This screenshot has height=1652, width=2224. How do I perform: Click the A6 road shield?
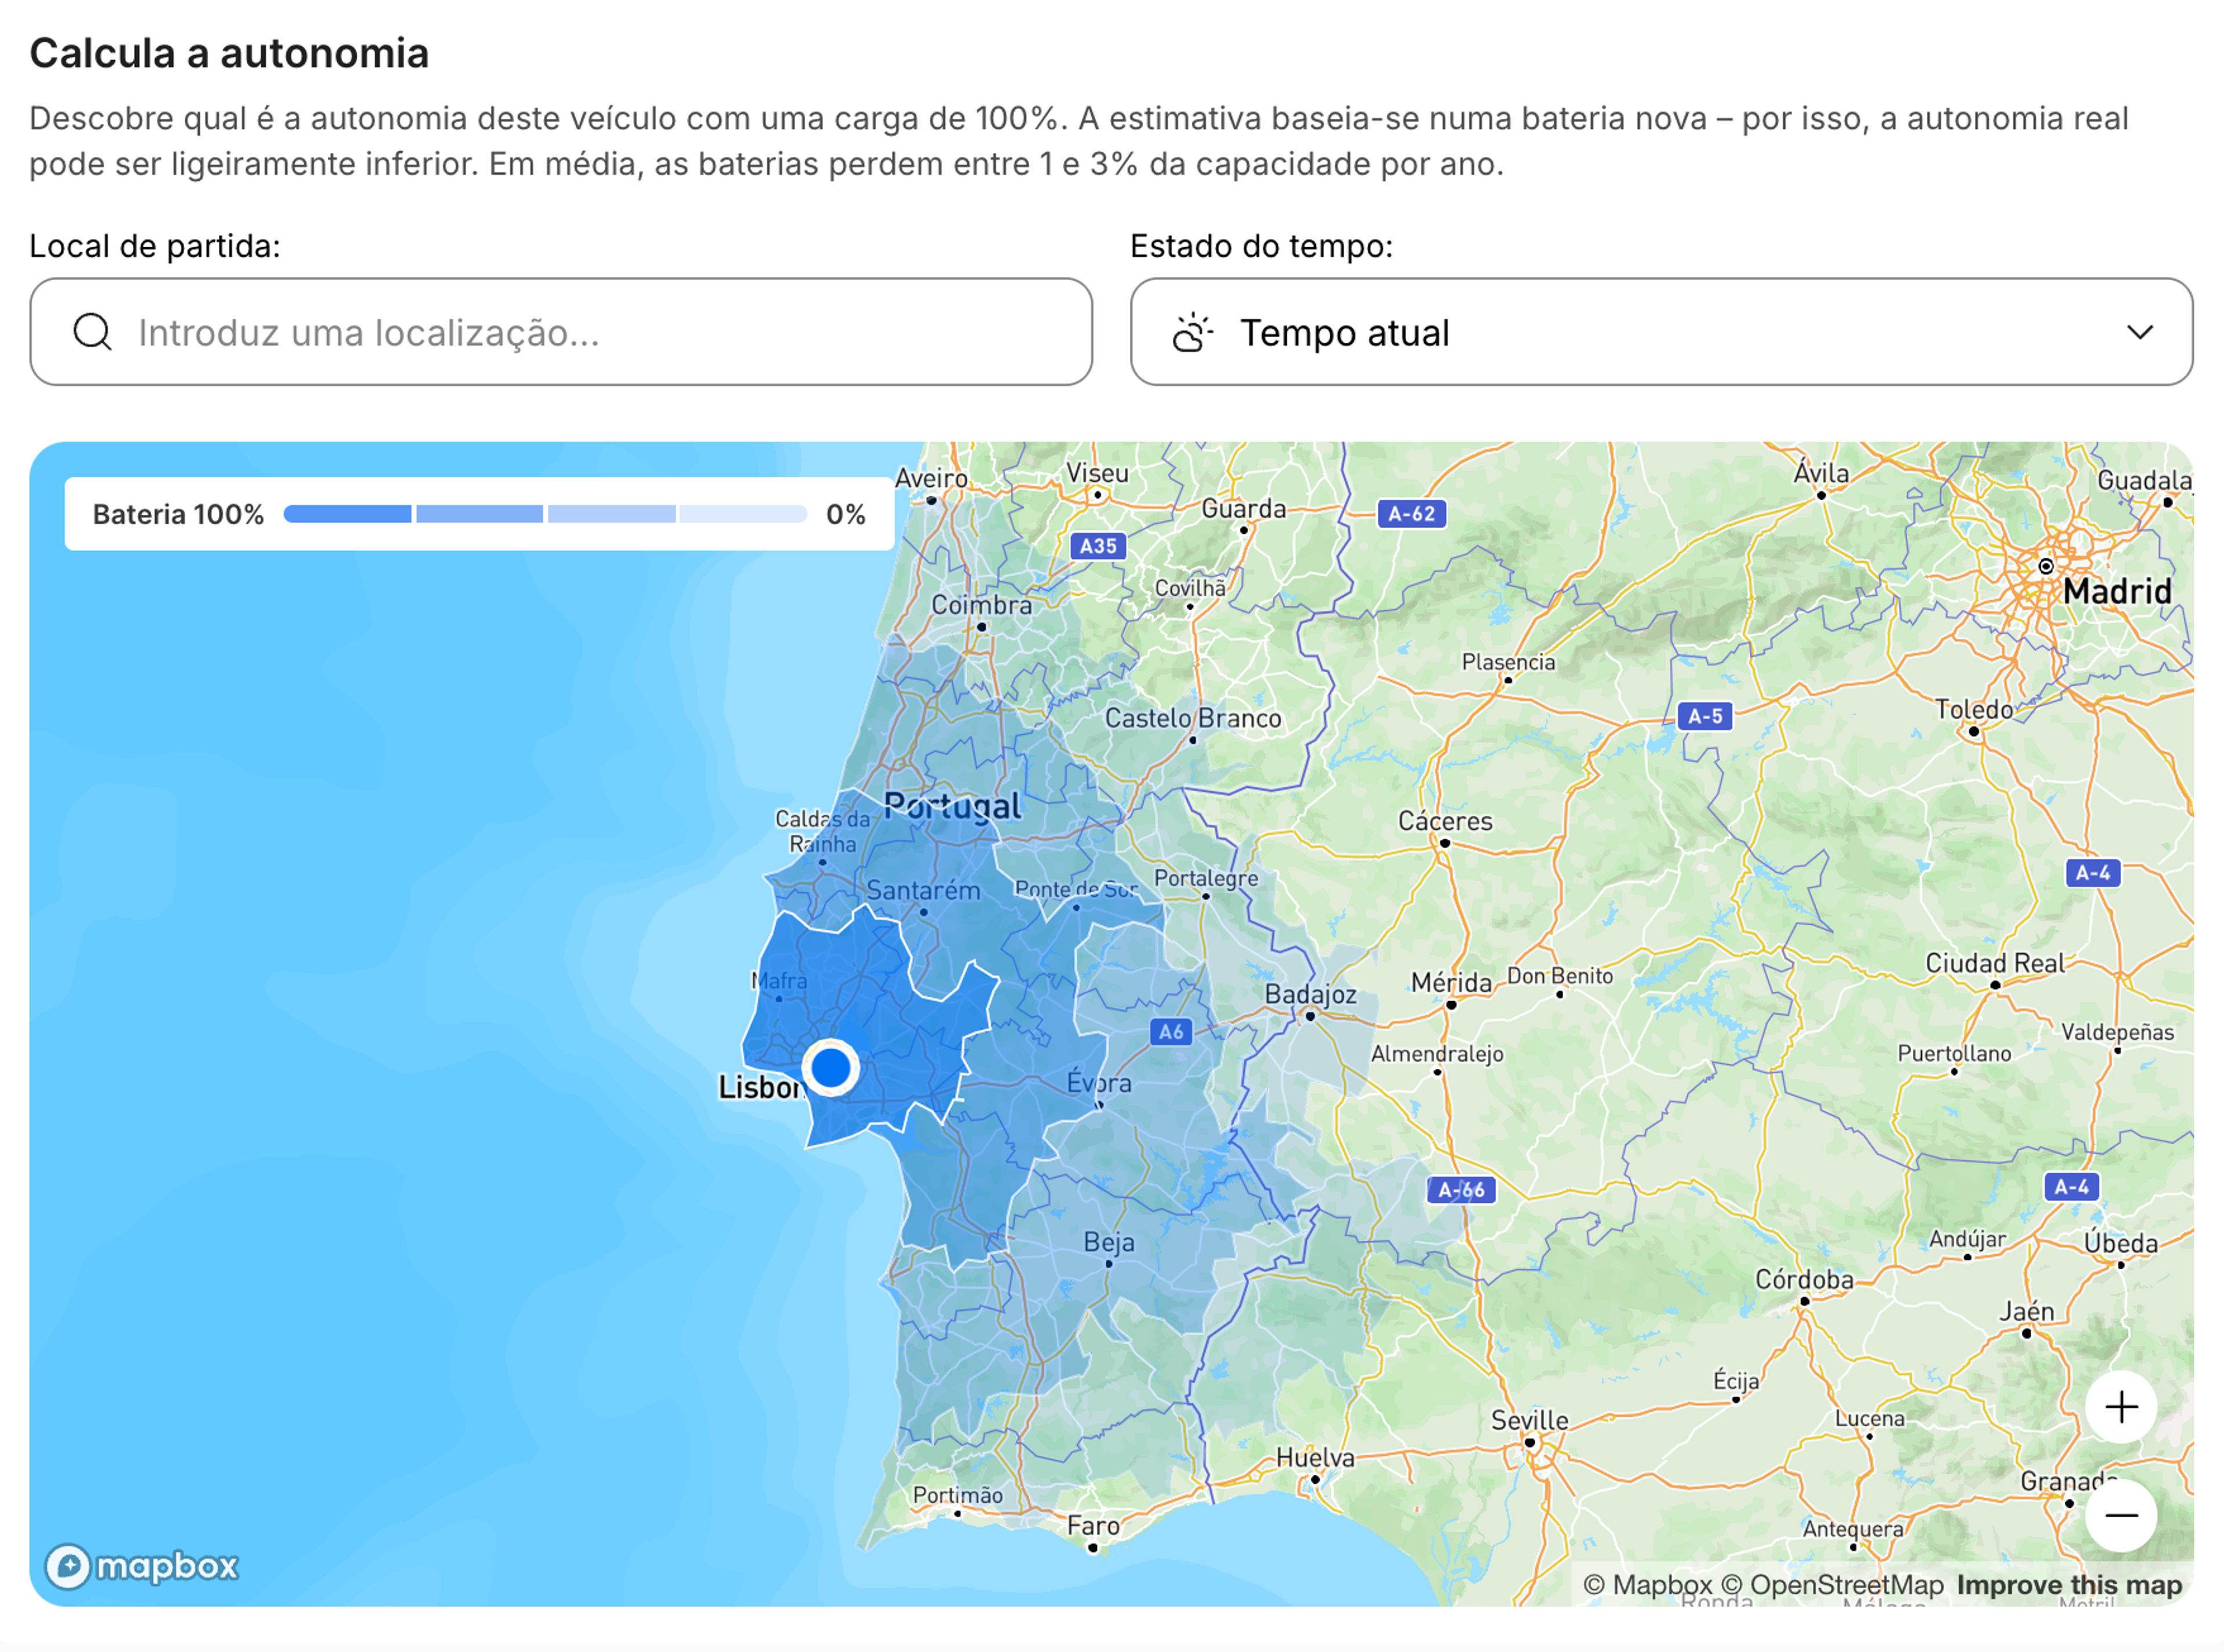point(1171,1031)
